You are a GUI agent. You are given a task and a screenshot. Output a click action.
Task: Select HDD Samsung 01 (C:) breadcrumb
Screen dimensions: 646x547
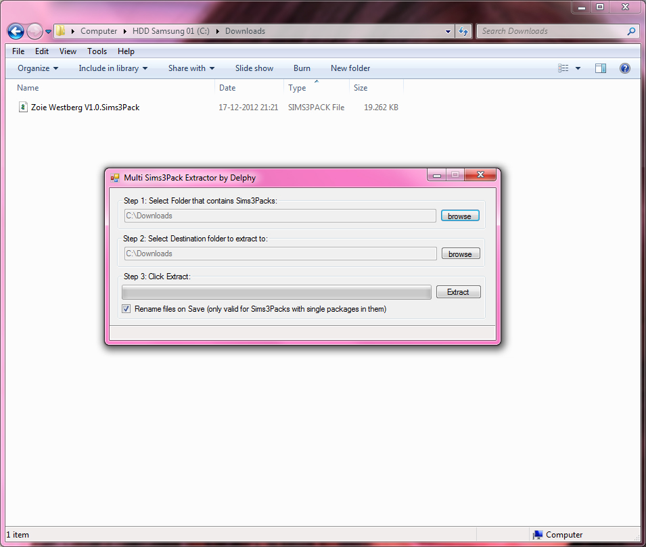click(x=170, y=31)
